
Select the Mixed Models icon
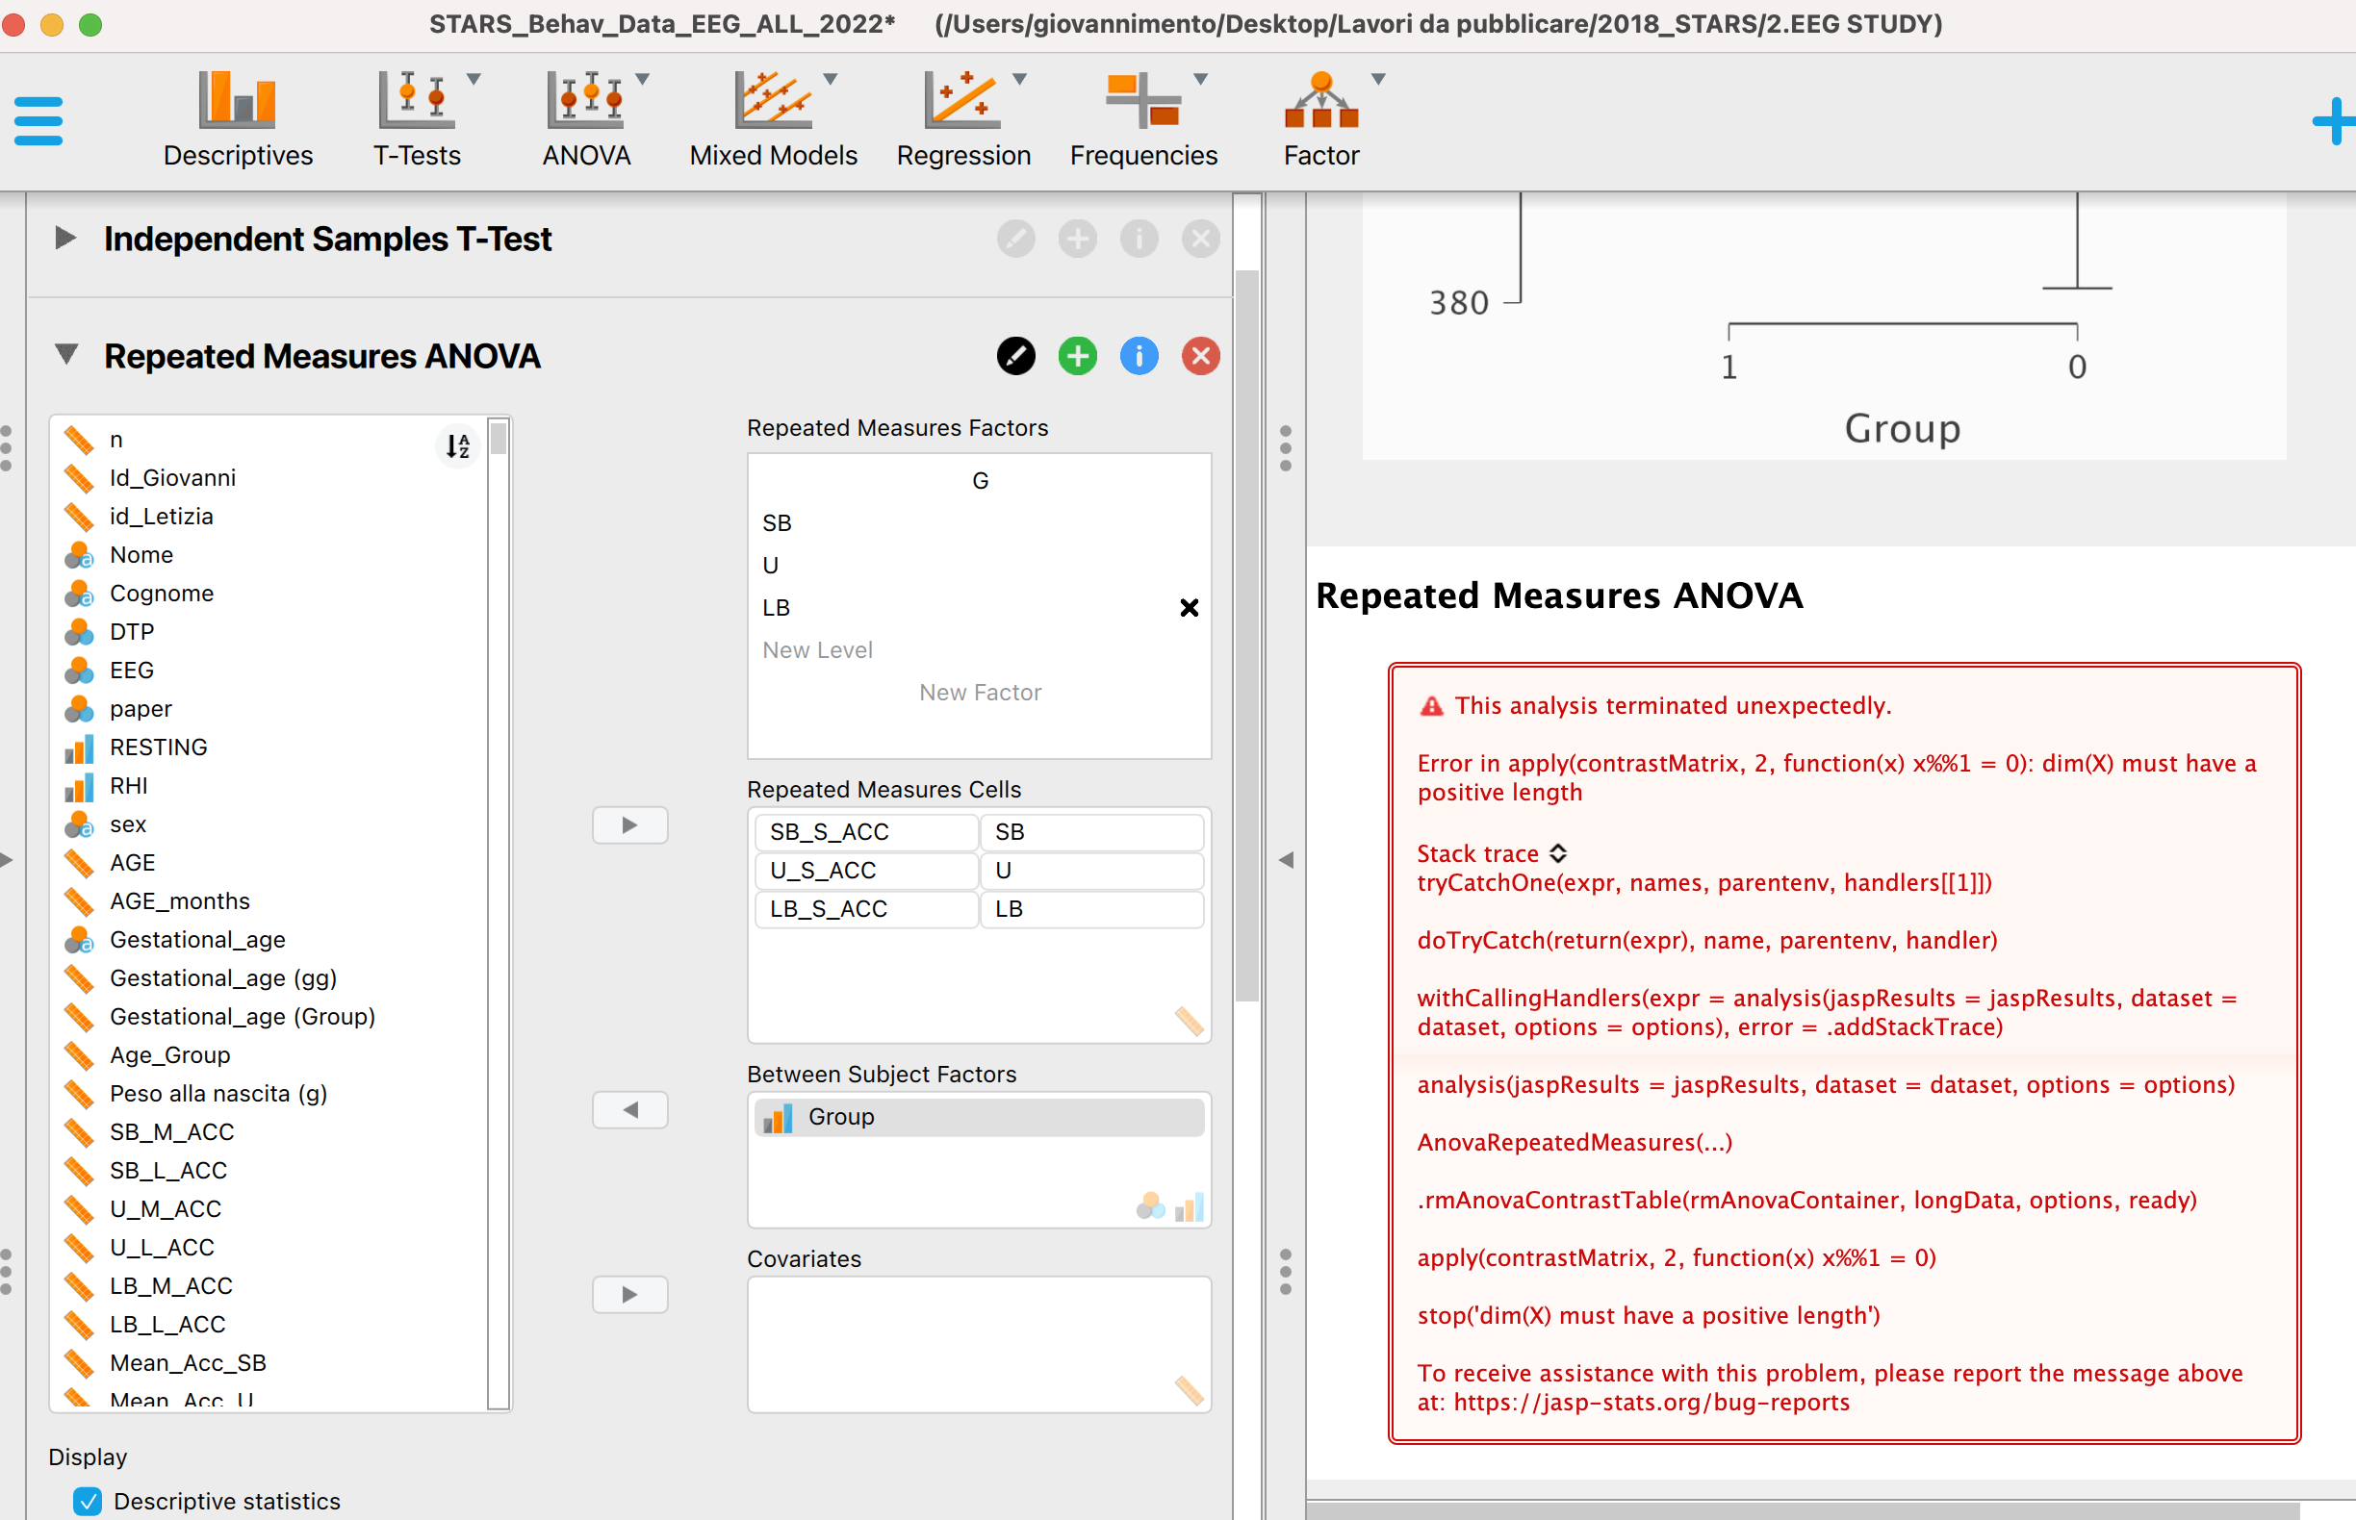(x=772, y=103)
